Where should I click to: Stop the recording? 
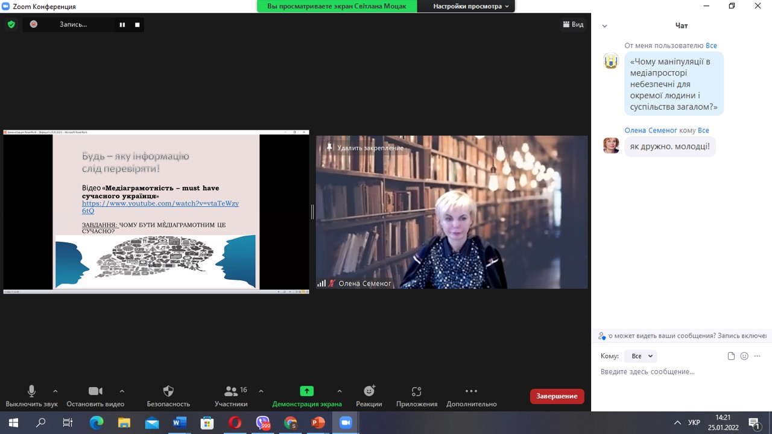pyautogui.click(x=138, y=25)
